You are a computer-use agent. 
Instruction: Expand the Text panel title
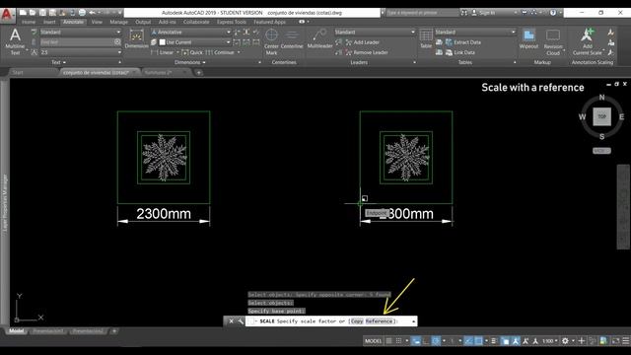58,62
